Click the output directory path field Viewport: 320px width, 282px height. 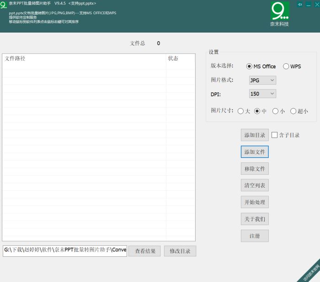pyautogui.click(x=65, y=251)
